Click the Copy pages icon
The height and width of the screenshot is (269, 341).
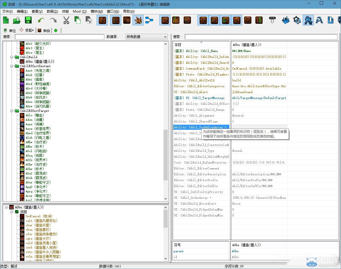tap(77, 20)
